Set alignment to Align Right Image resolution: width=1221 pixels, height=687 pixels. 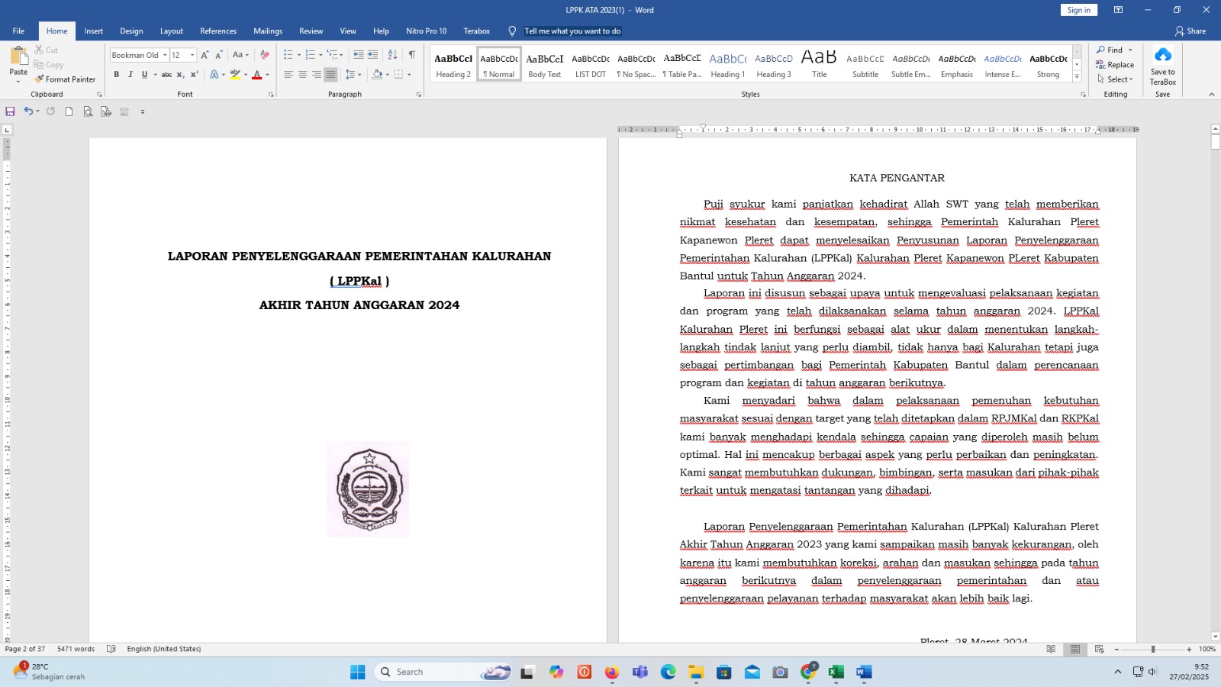[316, 75]
